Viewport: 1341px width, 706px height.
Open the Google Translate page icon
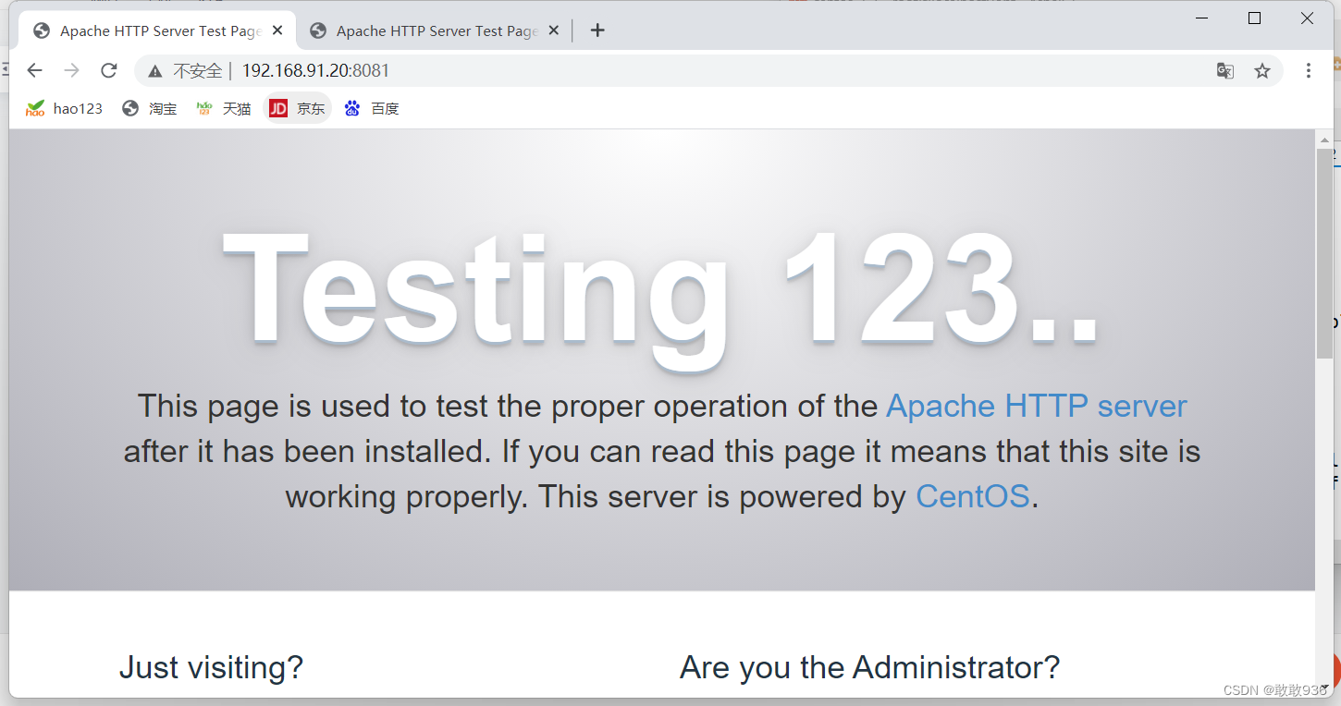1225,71
